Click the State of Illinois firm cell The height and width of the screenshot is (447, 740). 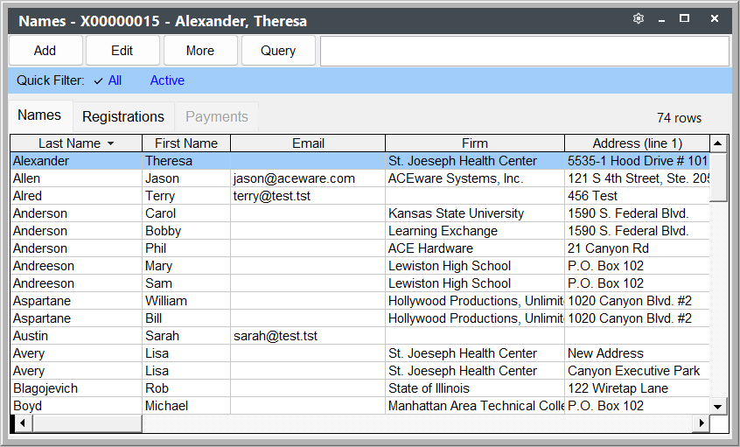click(x=475, y=388)
